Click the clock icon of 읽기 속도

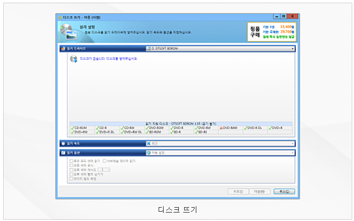tap(63, 143)
